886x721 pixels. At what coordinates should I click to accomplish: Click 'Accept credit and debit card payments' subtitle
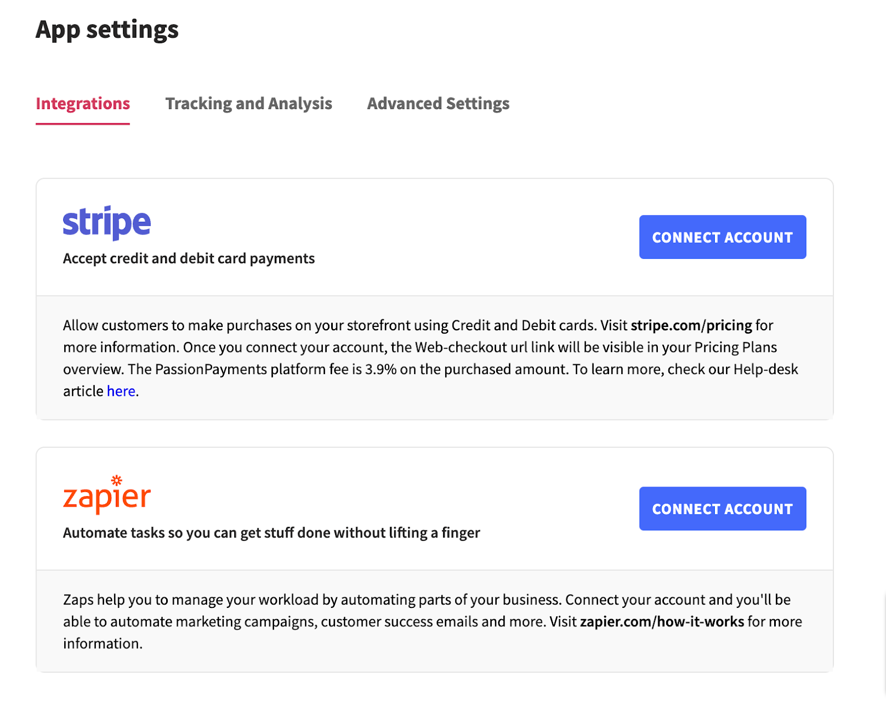point(189,259)
